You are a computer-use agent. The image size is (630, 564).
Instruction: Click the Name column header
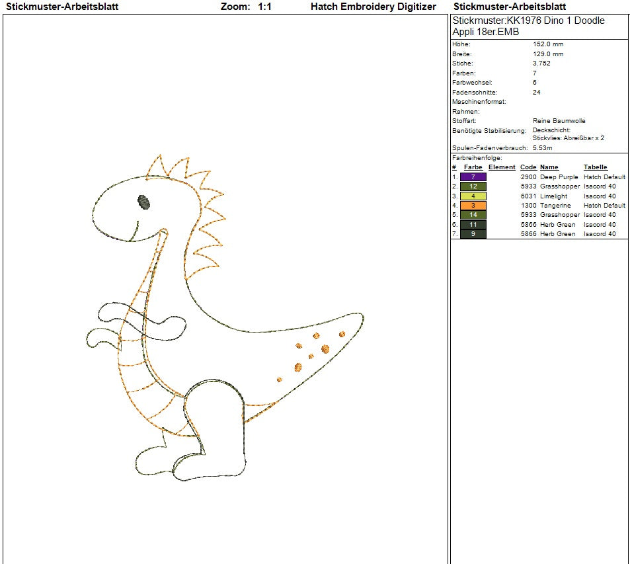click(549, 167)
